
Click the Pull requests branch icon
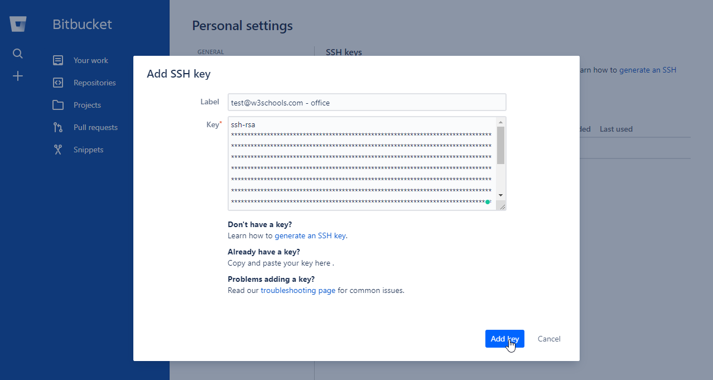[x=58, y=127]
